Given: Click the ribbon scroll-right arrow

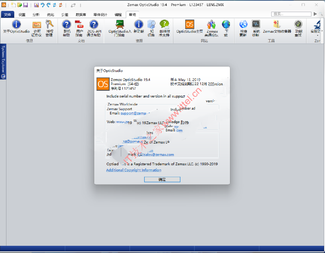Looking at the screenshot, I should tap(322, 31).
